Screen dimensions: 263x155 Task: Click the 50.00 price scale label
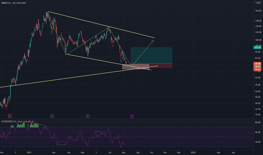coord(258,97)
